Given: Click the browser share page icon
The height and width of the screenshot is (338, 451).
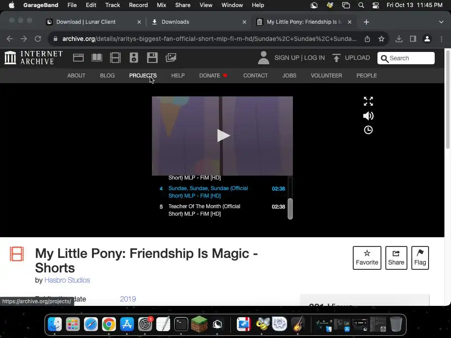Looking at the screenshot, I should pos(367,39).
